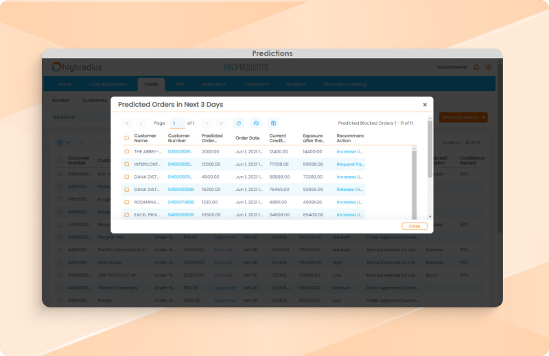Check the Weber Enterprises row checkbox in background
This screenshot has height=356, width=549.
point(60,288)
